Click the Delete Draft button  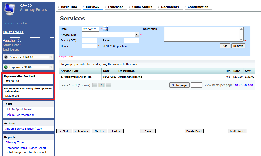(x=194, y=131)
